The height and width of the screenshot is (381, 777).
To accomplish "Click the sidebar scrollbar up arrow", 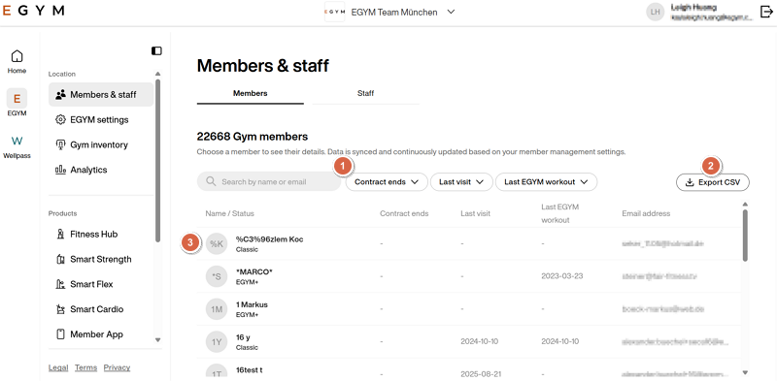I will coord(157,74).
